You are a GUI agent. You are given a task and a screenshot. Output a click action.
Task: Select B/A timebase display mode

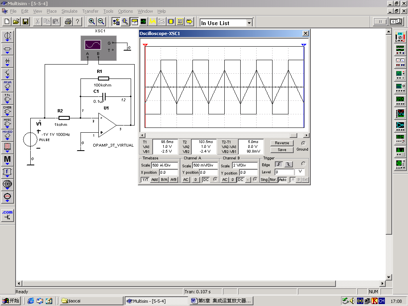164,180
